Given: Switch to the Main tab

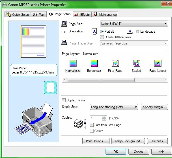Looking at the screenshot, I should (39, 15).
